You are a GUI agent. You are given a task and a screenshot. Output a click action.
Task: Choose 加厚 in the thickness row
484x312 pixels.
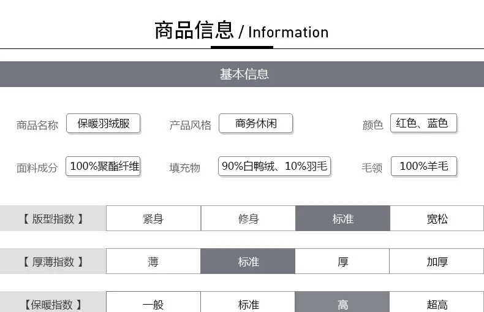(436, 261)
